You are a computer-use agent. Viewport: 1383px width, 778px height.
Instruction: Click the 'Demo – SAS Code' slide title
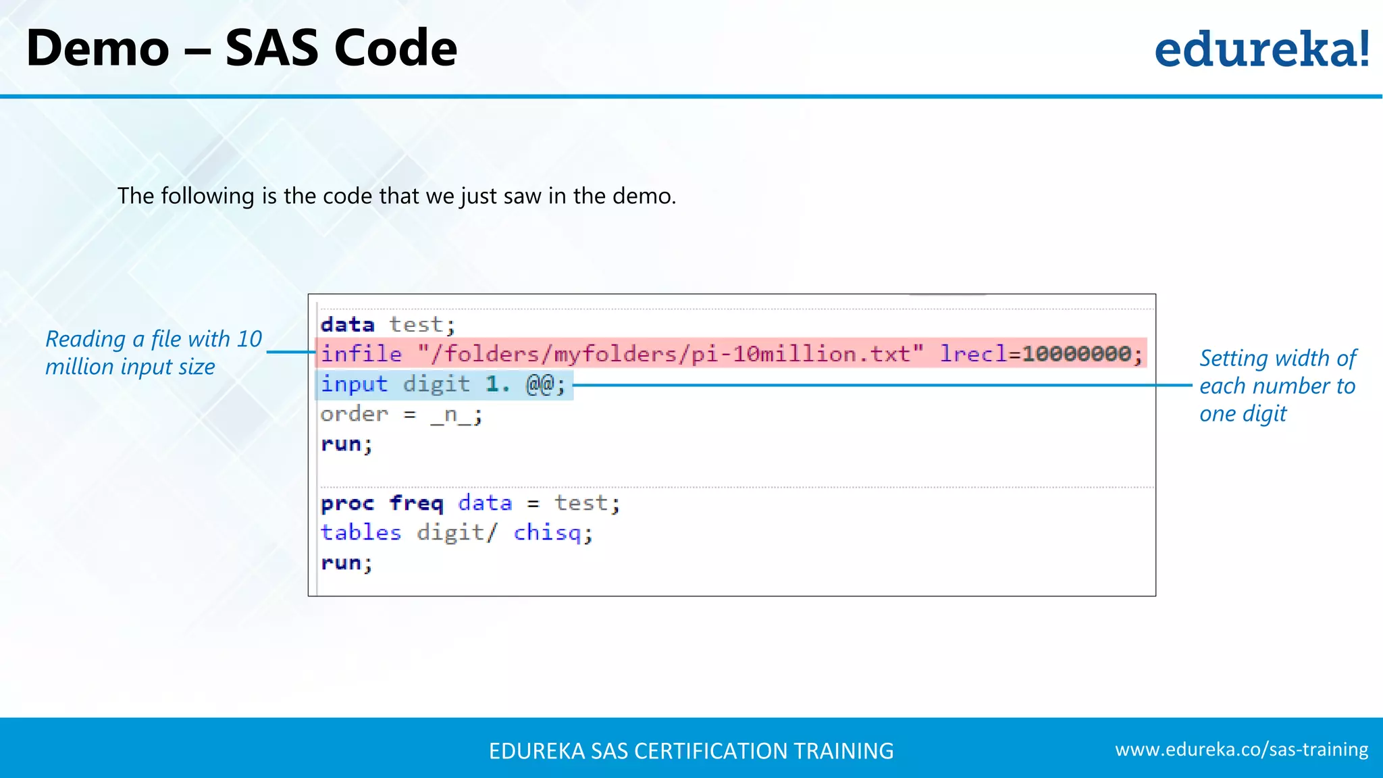pos(242,48)
